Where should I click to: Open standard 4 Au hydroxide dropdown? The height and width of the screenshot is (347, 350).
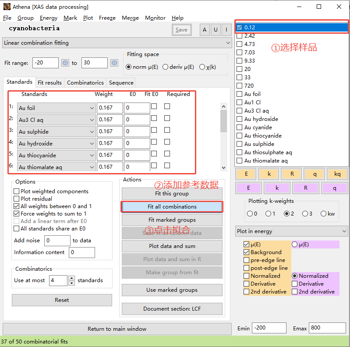(57, 144)
